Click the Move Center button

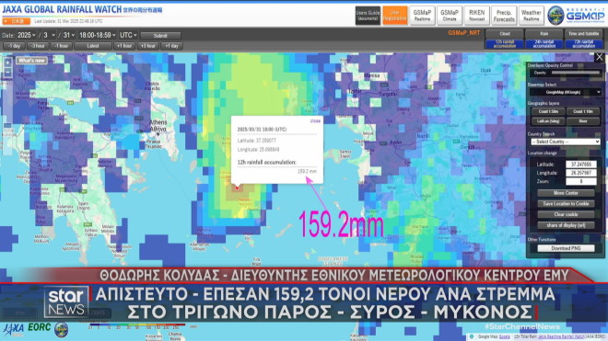pos(566,193)
